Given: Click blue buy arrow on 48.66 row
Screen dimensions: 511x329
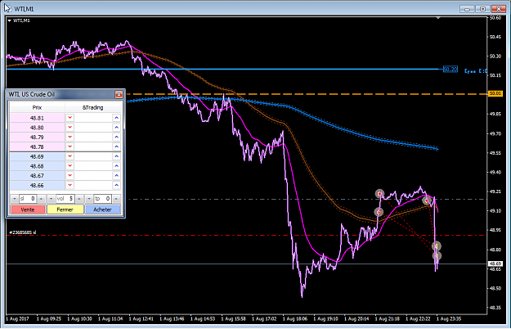Looking at the screenshot, I should [117, 185].
